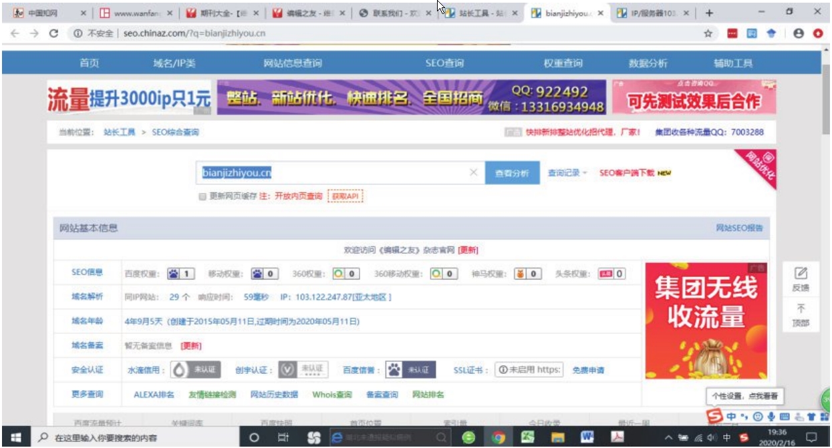Open the 数据分析 nav menu
Image resolution: width=832 pixels, height=448 pixels.
[648, 63]
